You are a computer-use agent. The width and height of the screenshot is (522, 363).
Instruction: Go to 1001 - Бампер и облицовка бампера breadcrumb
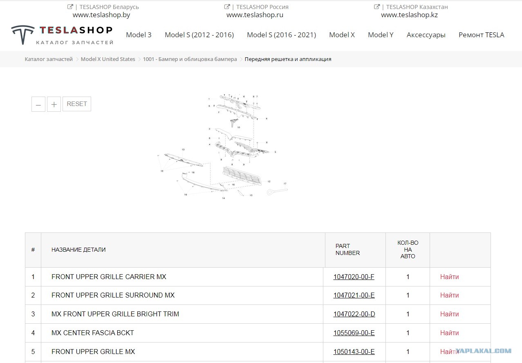[190, 59]
